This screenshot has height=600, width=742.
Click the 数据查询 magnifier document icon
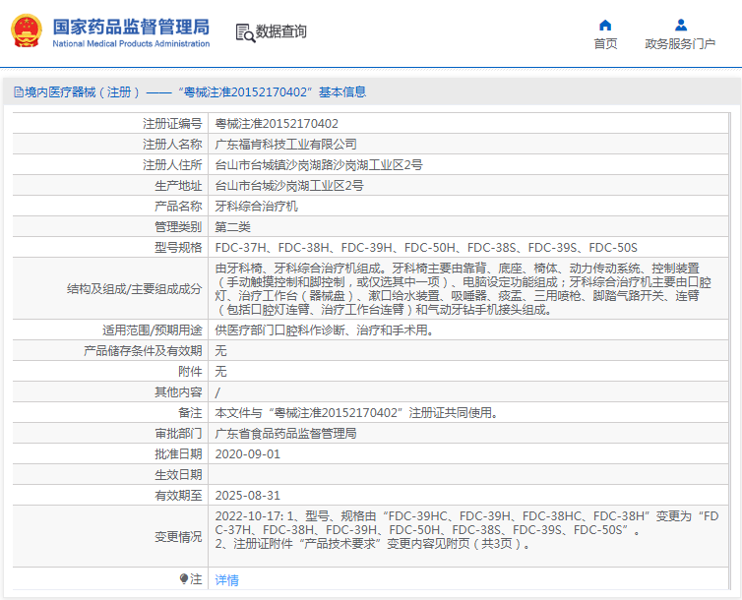(244, 32)
